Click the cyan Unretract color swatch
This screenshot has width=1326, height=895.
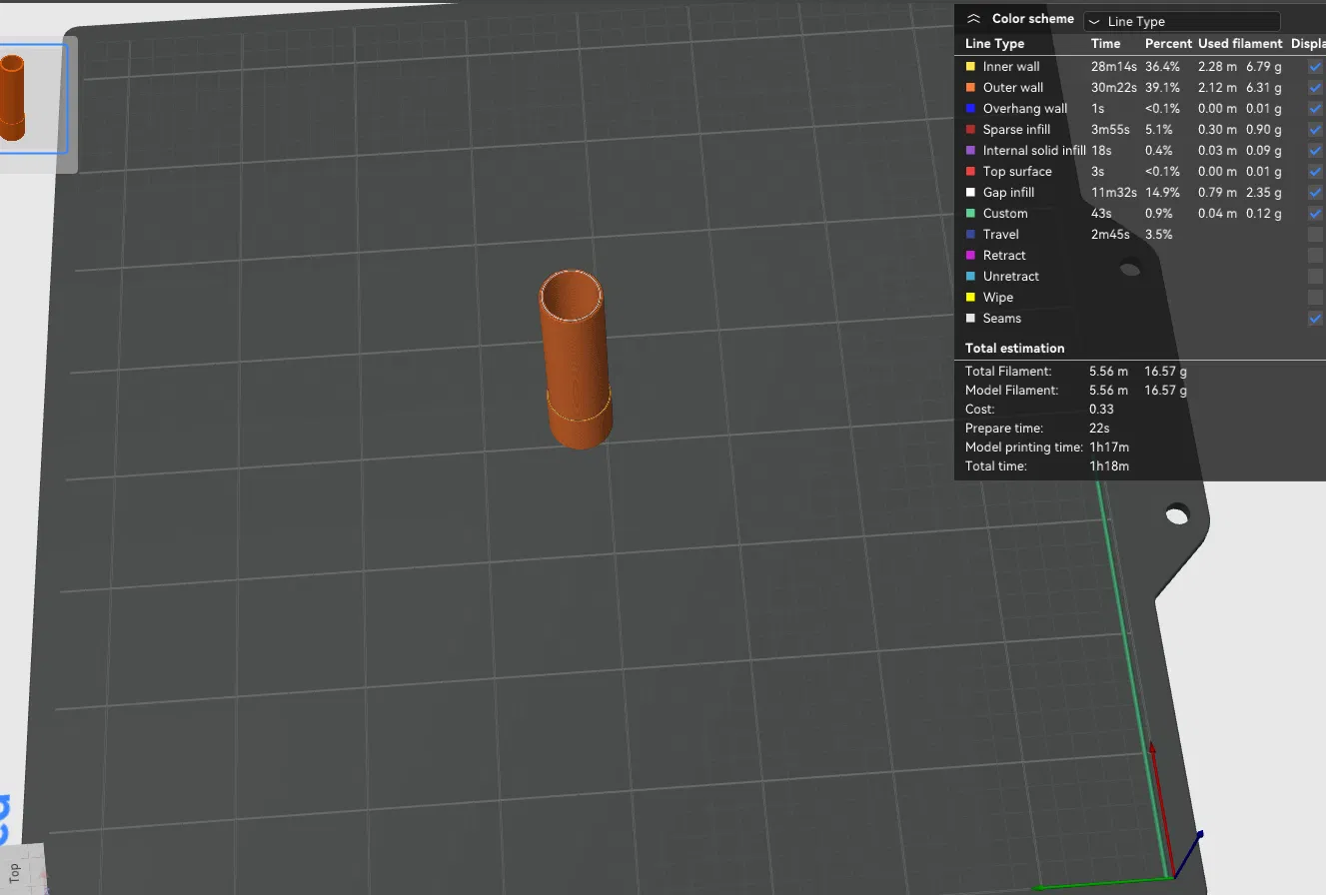coord(970,277)
